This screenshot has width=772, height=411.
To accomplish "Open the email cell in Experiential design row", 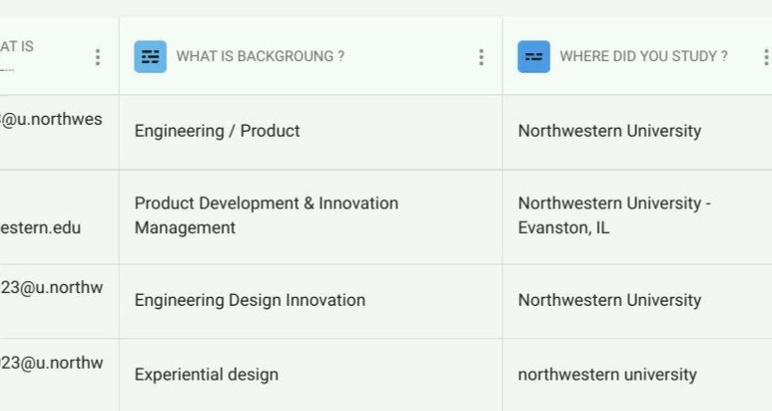I will [59, 376].
